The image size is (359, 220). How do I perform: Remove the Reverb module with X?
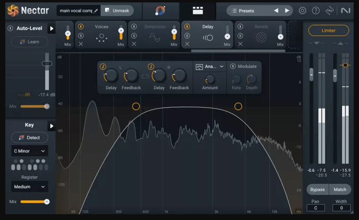240,44
